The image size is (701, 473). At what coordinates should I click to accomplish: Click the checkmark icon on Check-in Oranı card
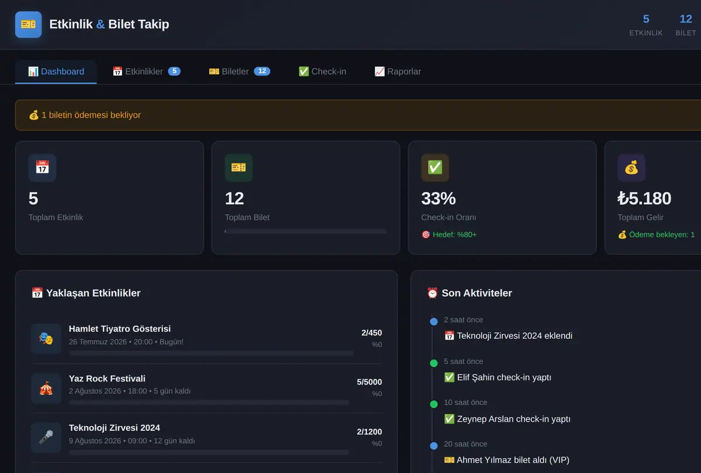point(435,168)
